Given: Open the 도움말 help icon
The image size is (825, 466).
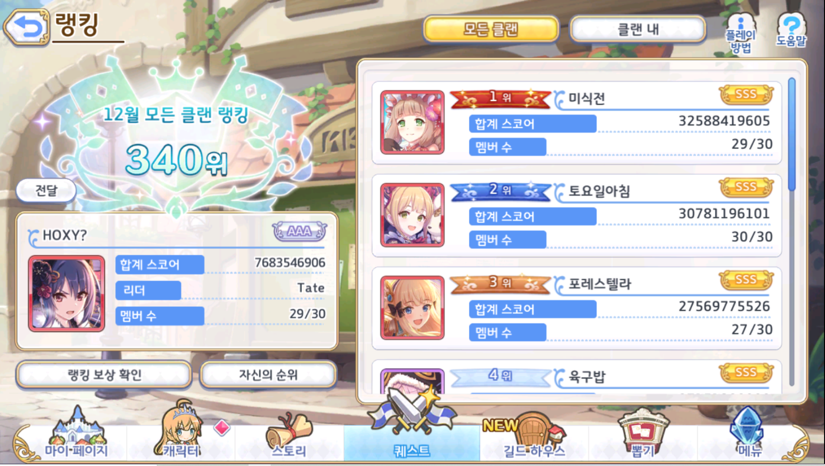Looking at the screenshot, I should [x=791, y=29].
